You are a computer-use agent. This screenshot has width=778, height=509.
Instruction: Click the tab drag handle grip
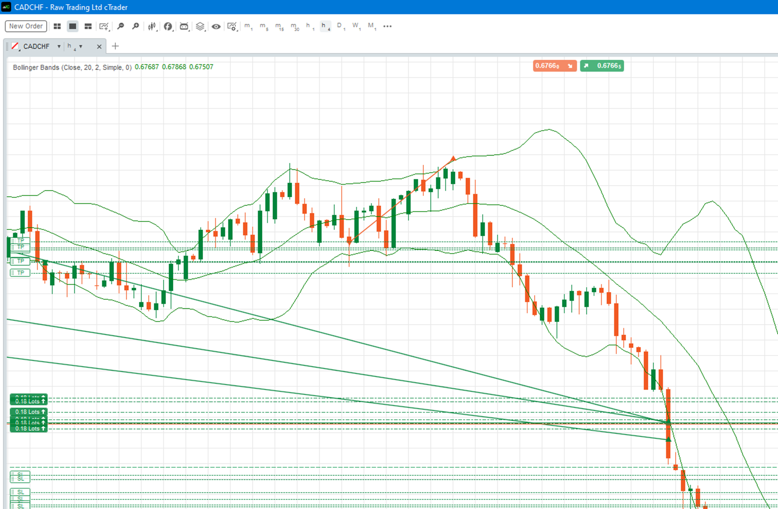click(x=7, y=47)
